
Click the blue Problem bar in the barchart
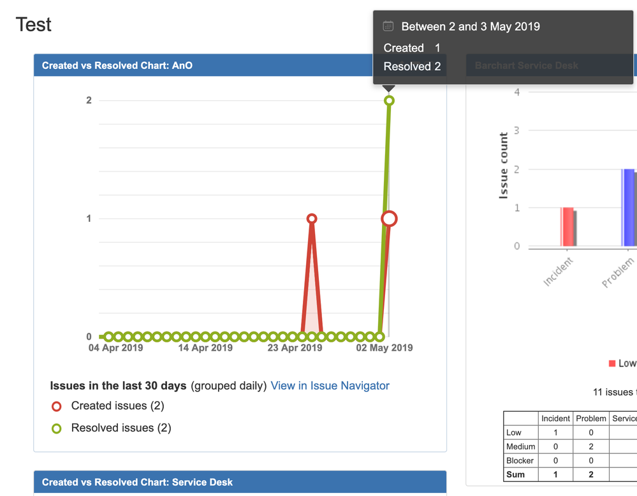(627, 207)
